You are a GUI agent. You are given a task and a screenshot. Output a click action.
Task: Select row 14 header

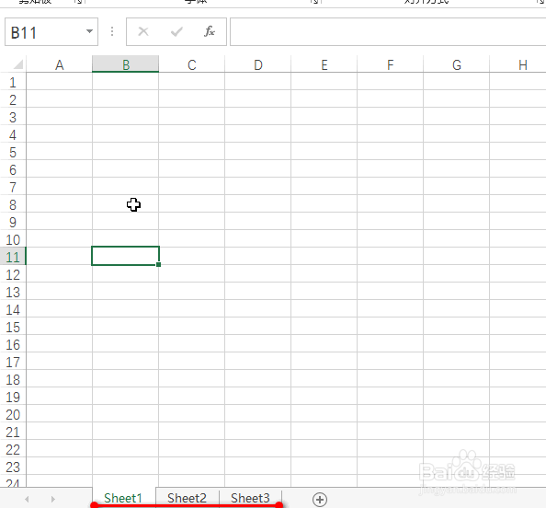click(13, 309)
